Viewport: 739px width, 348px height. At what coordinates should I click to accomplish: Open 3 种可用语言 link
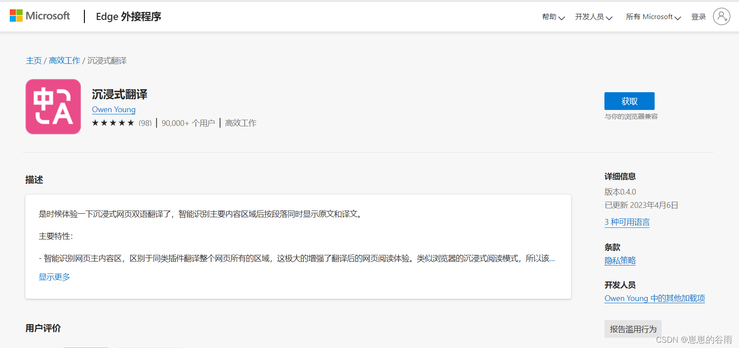click(627, 222)
